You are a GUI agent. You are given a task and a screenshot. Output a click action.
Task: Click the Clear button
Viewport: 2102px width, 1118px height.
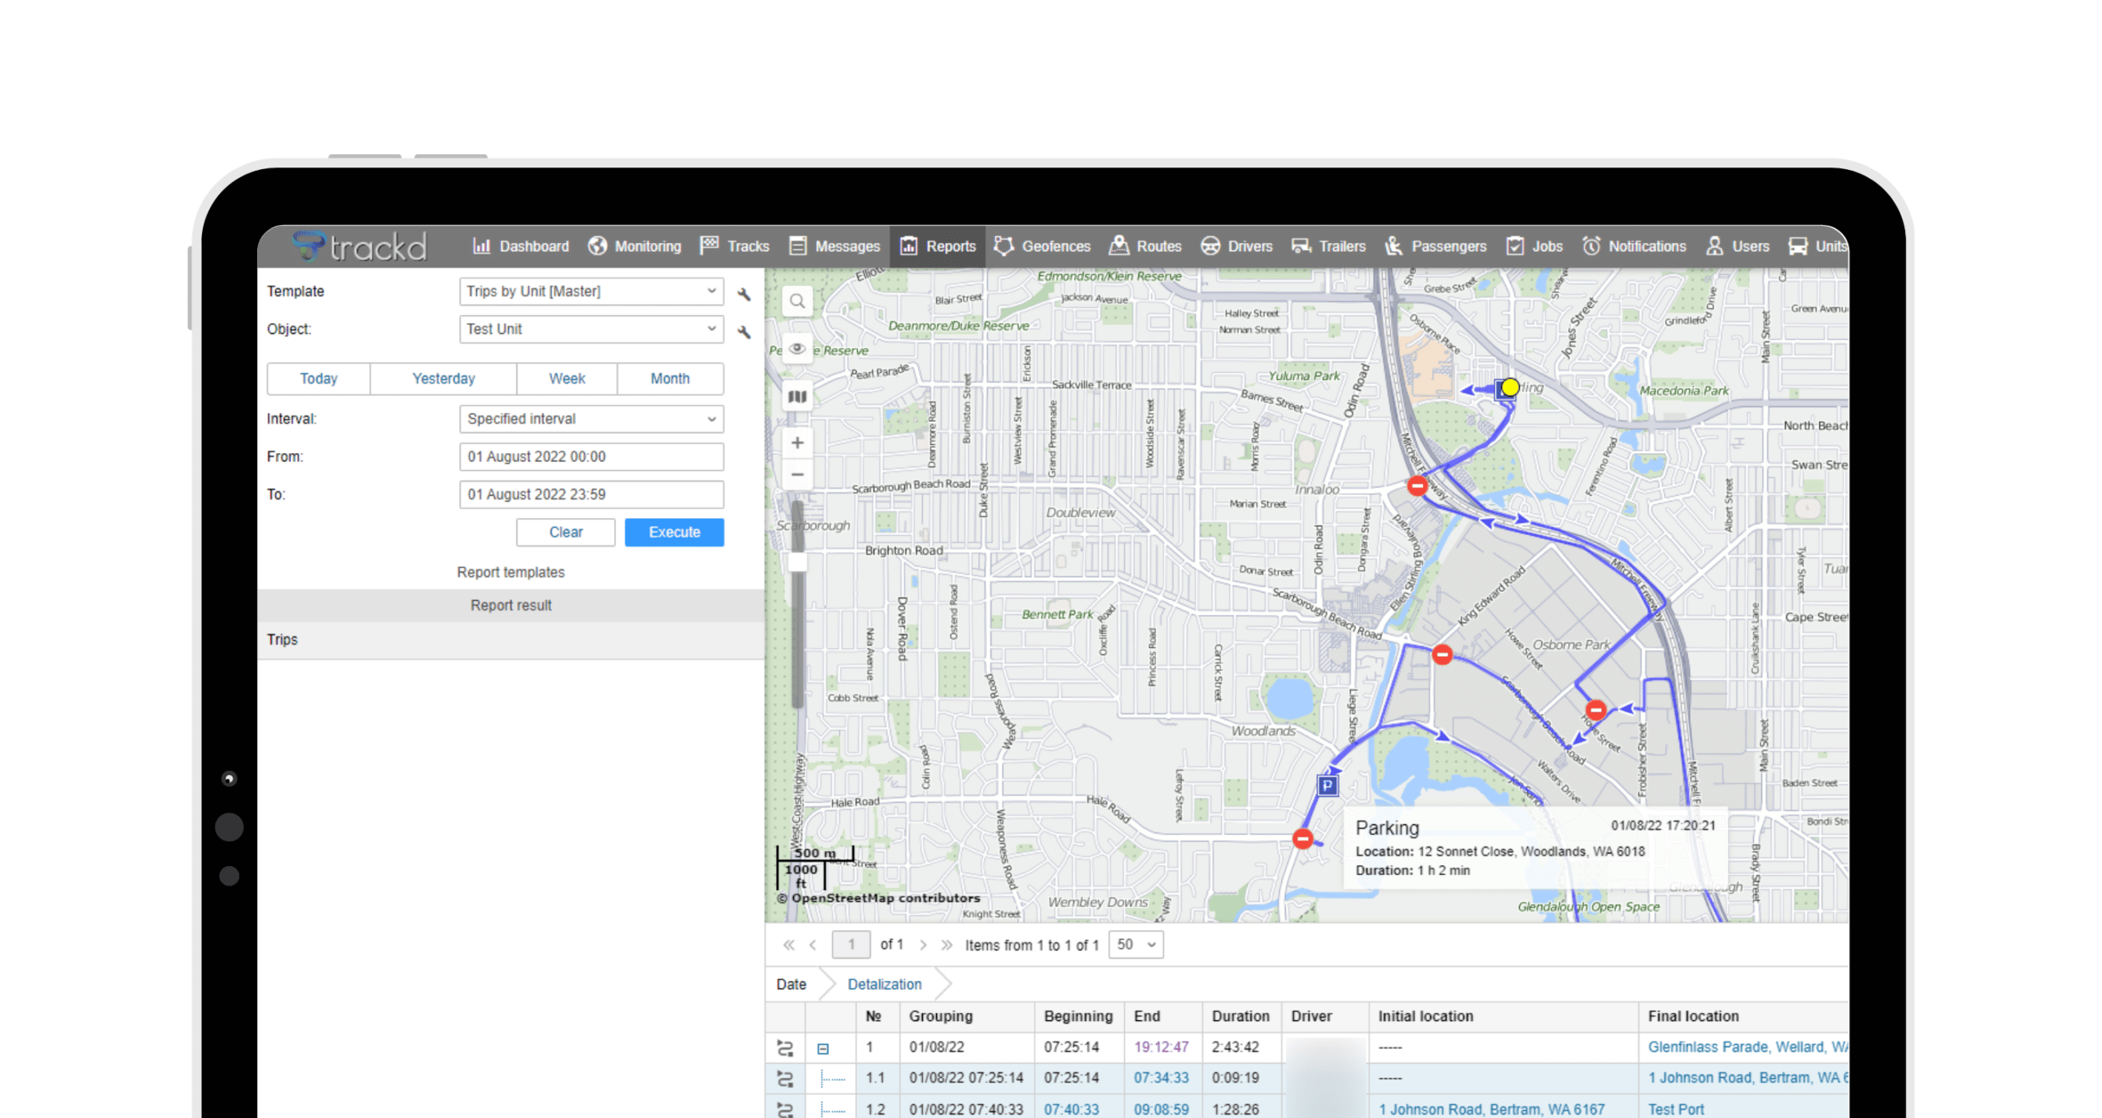point(565,532)
